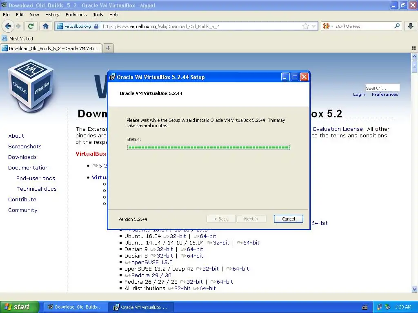418x313 pixels.
Task: Open the list all tabs icon
Action: click(x=414, y=48)
